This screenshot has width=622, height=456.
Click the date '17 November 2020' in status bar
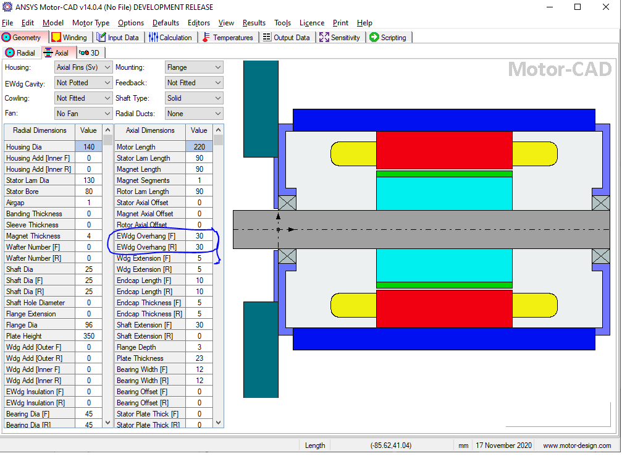coord(504,445)
